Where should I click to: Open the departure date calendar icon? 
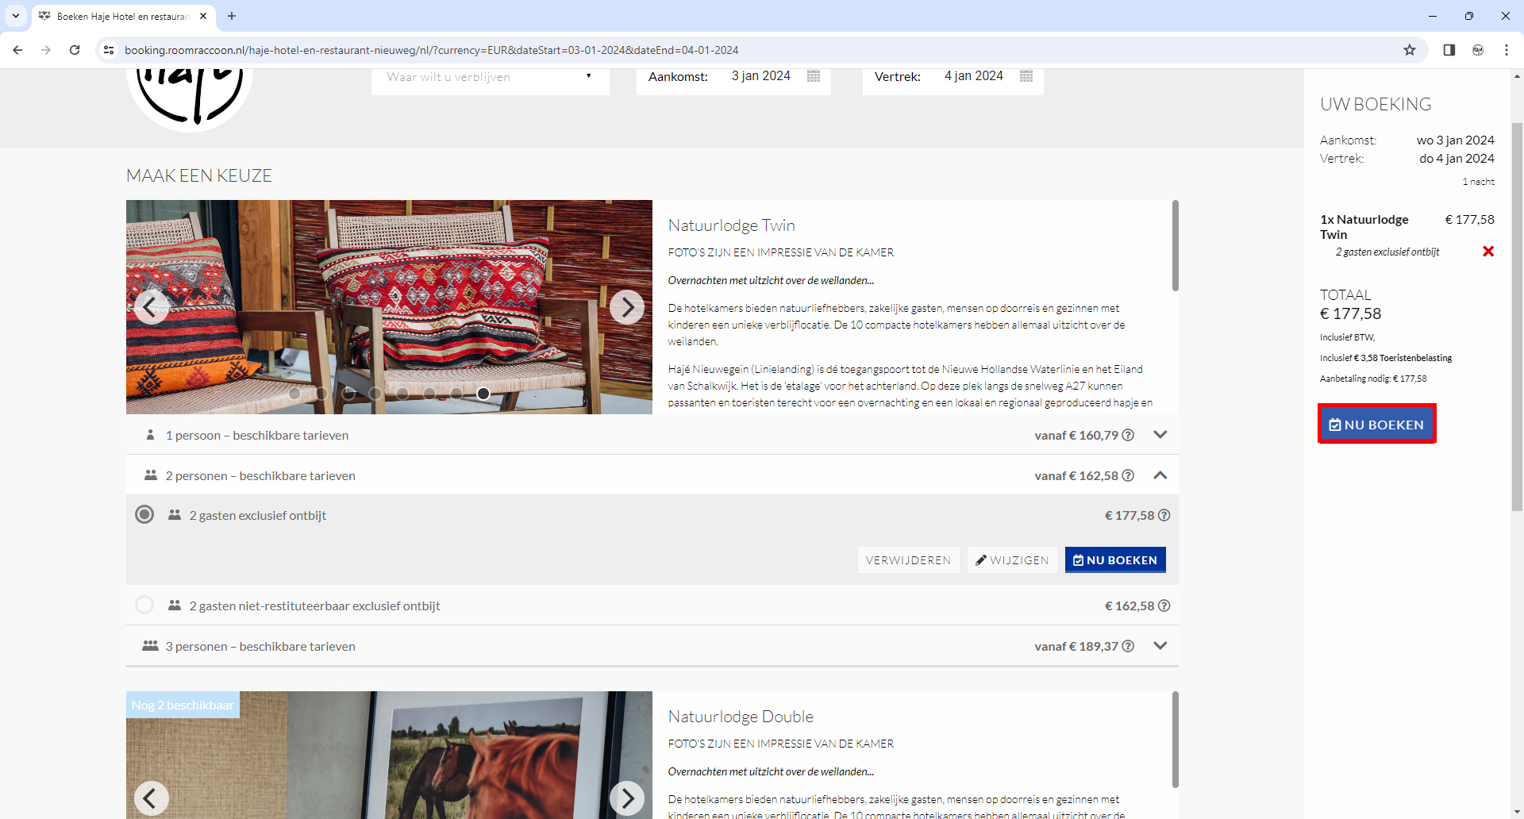click(1026, 76)
